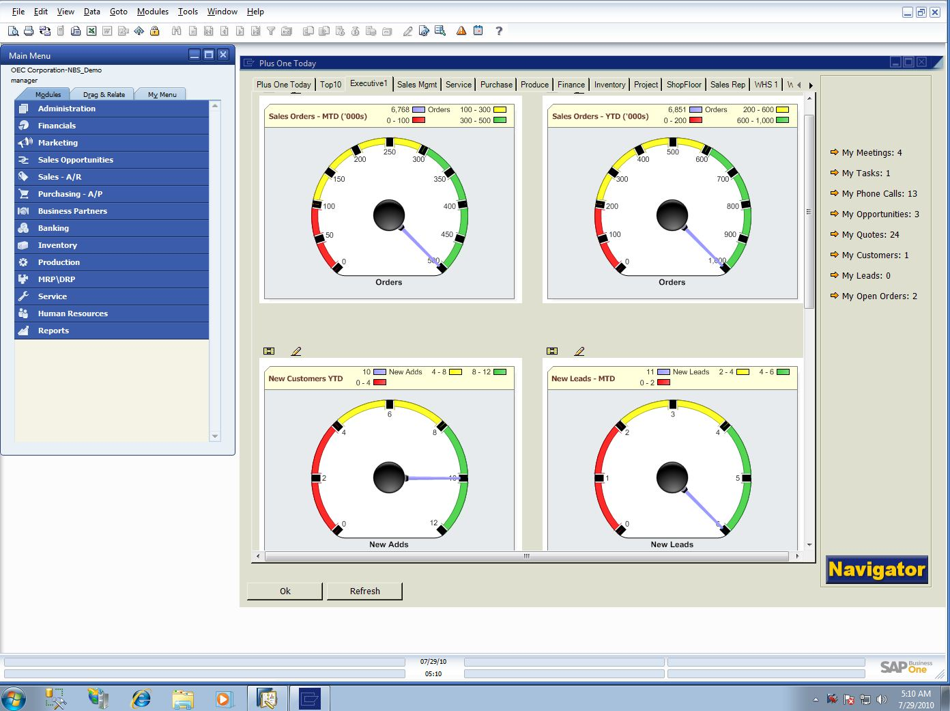The image size is (950, 711).
Task: Click the Navigator button
Action: click(877, 570)
